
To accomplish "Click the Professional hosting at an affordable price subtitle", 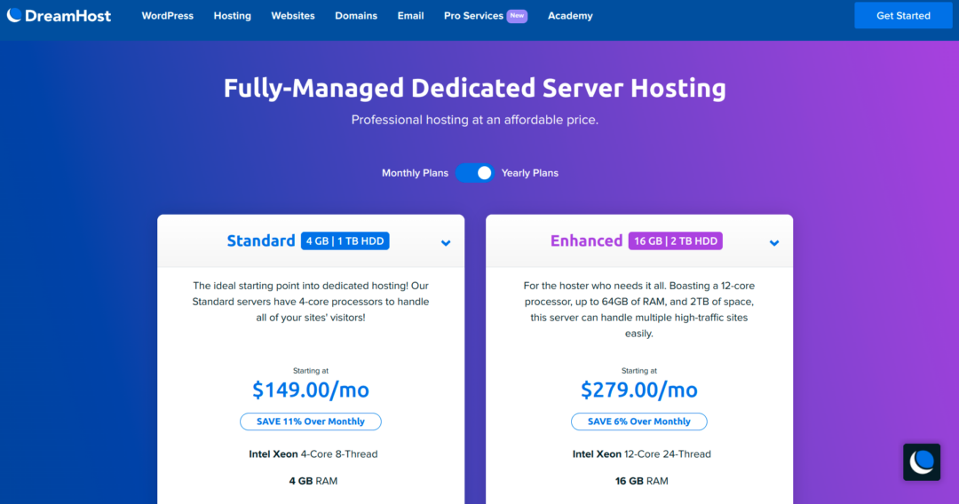I will [x=474, y=120].
